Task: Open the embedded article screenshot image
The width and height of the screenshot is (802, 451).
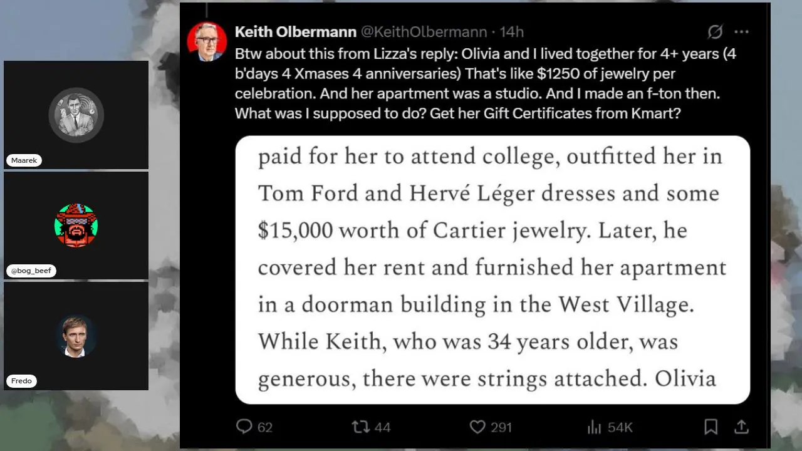Action: (x=492, y=269)
